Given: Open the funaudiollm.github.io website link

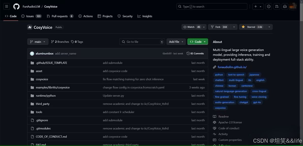Looking at the screenshot, I should [x=232, y=67].
